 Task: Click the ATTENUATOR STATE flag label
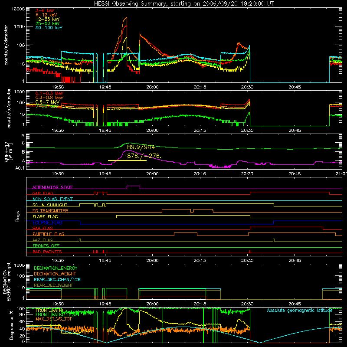[52, 187]
